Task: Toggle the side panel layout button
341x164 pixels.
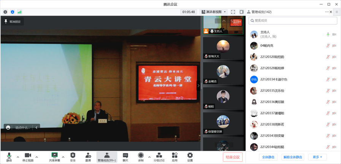Action: (x=241, y=12)
